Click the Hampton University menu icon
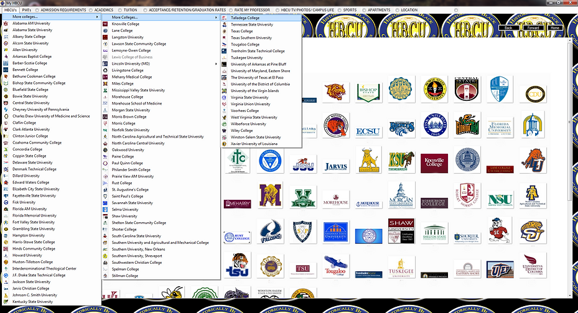The height and width of the screenshot is (313, 578). coord(6,236)
